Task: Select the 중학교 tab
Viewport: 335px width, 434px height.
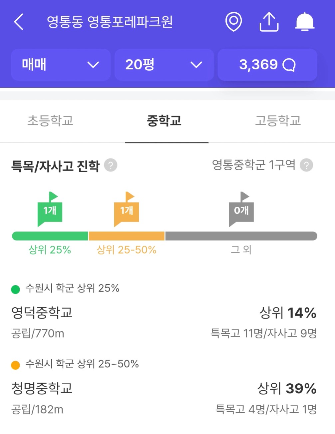Action: click(x=164, y=121)
